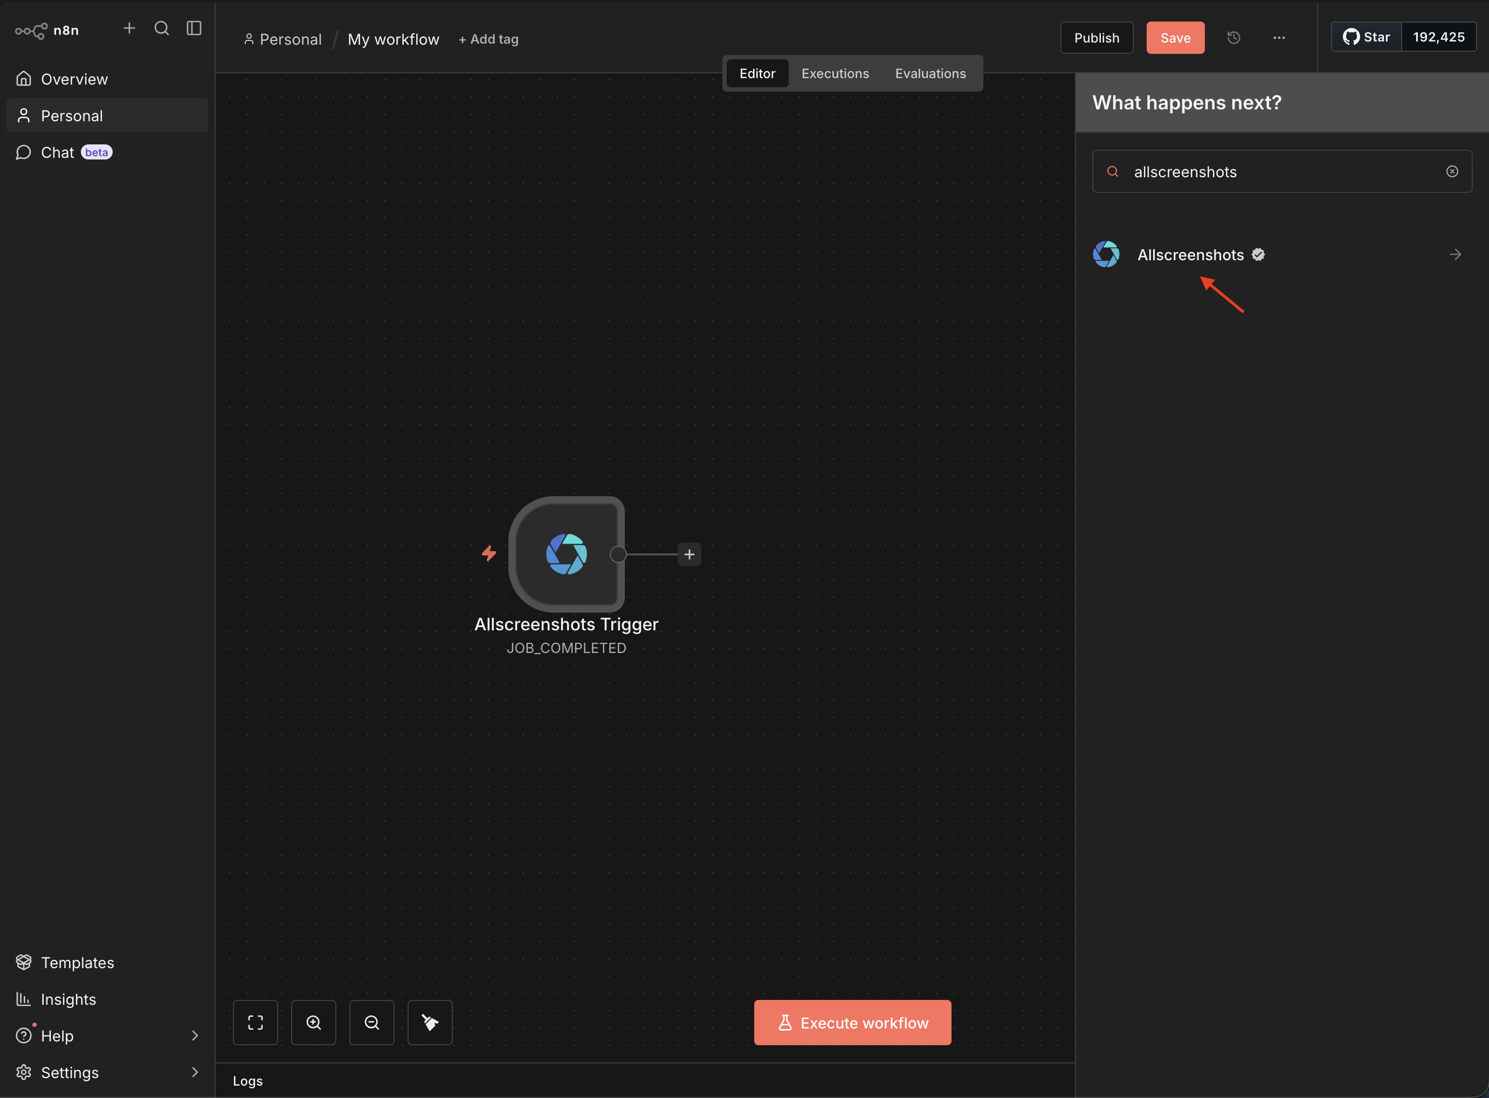Select Personal in left sidebar
1489x1098 pixels.
pos(107,116)
